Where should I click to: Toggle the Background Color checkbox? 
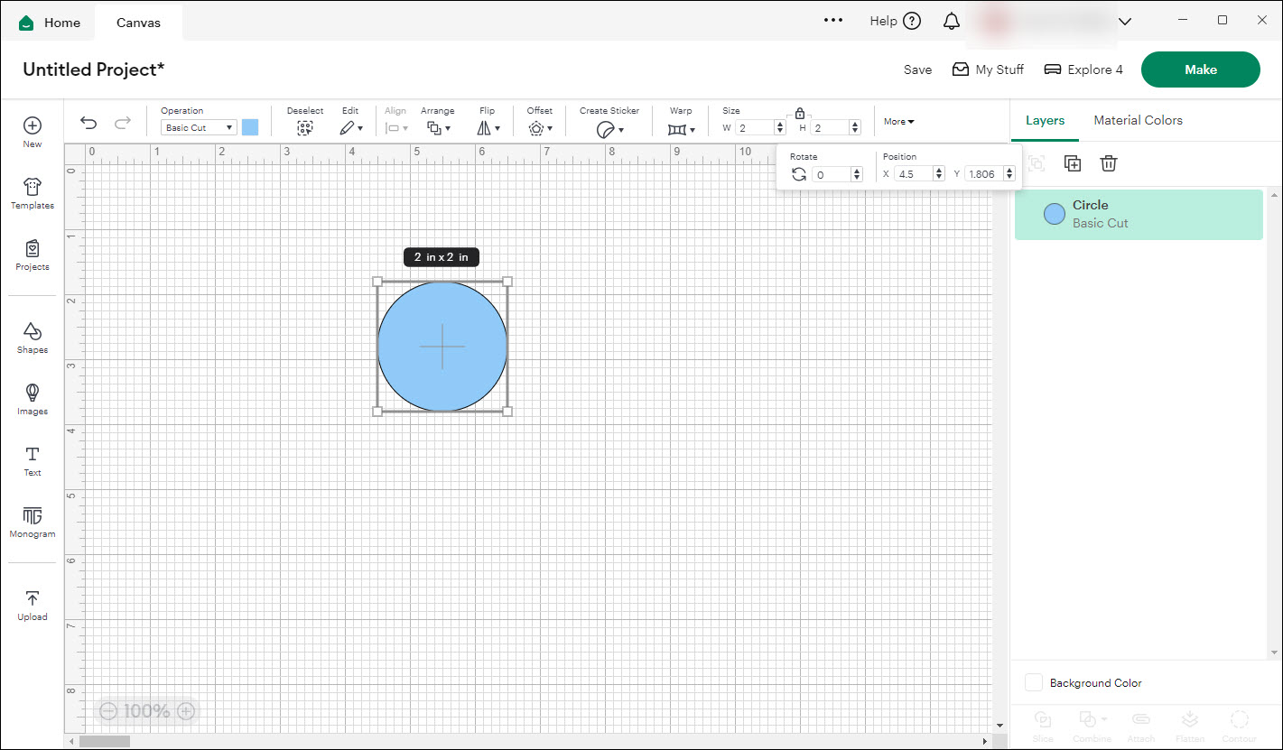1034,683
